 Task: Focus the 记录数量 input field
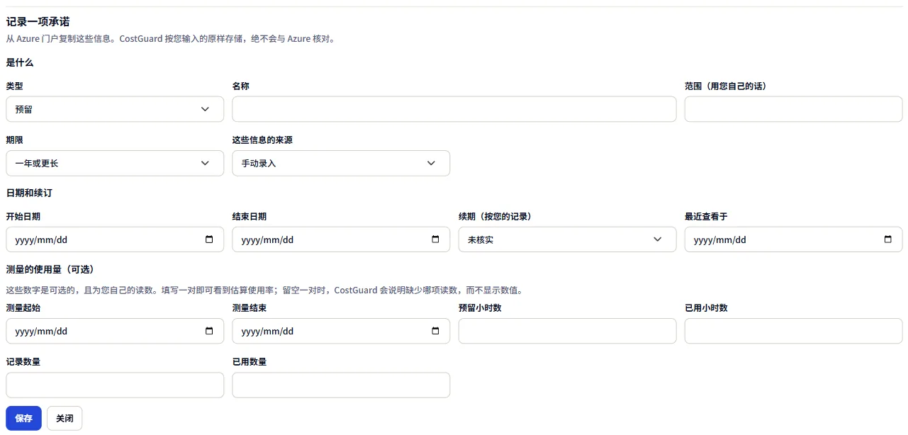(115, 385)
